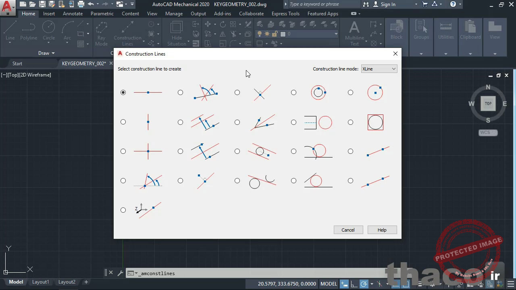The image size is (516, 290).
Task: Open the AutoCAD application menu button
Action: click(8, 7)
